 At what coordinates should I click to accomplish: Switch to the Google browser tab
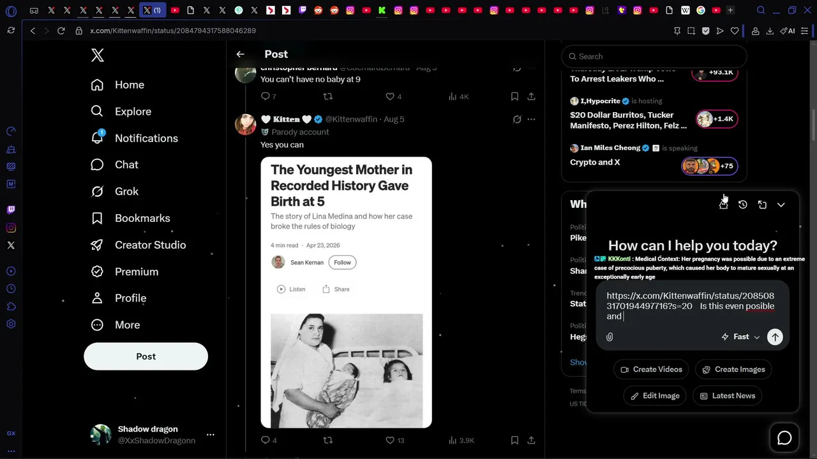[701, 10]
